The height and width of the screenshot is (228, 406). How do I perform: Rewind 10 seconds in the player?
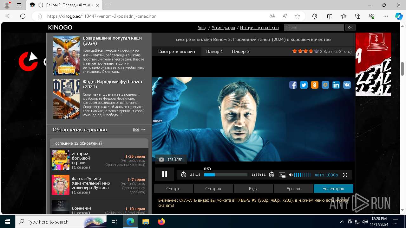tap(184, 174)
